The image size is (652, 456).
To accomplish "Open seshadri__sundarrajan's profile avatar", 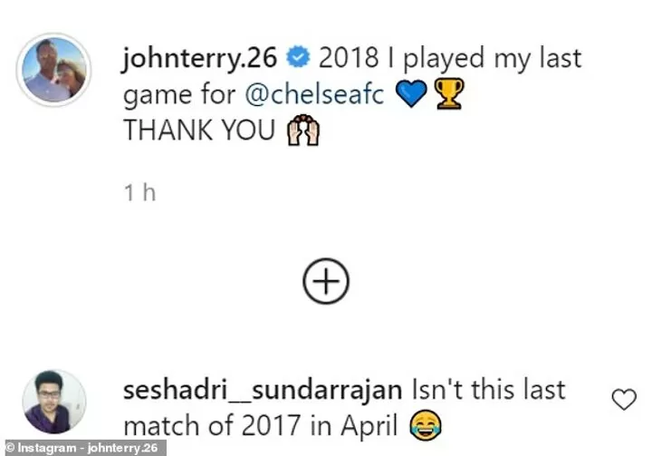I will pyautogui.click(x=54, y=402).
